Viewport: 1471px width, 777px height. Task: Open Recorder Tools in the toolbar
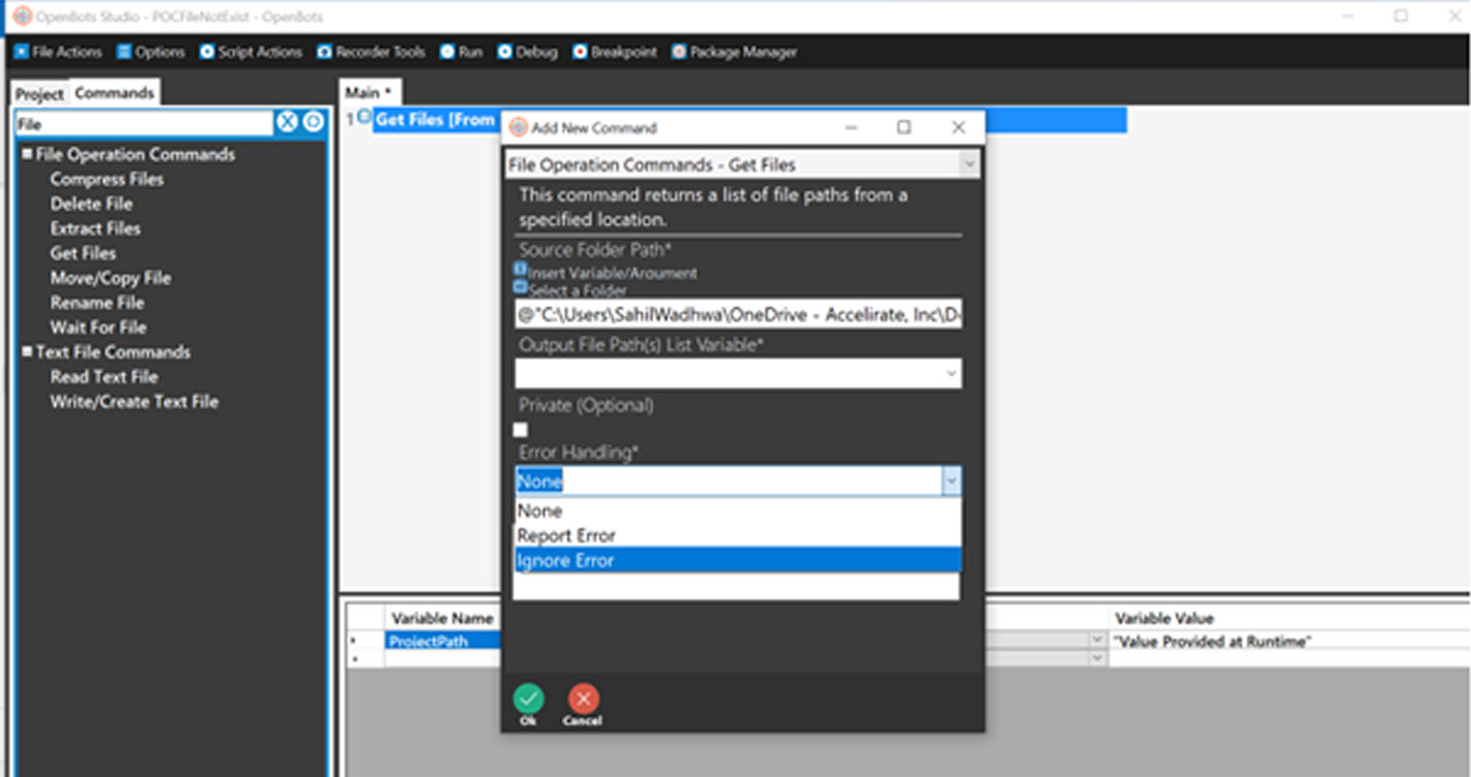(325, 52)
